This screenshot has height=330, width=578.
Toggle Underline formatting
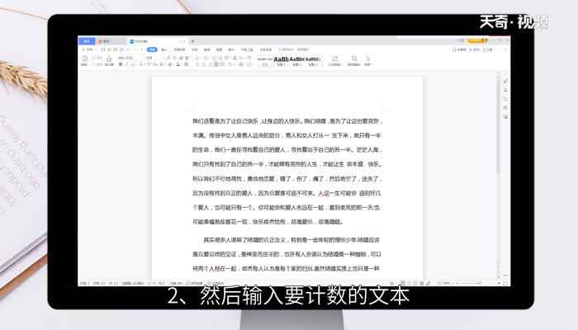(x=133, y=64)
